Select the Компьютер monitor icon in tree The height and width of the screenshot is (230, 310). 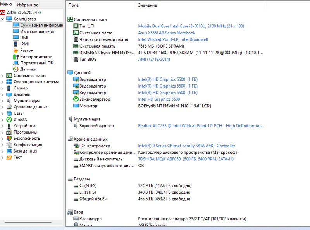click(x=9, y=19)
